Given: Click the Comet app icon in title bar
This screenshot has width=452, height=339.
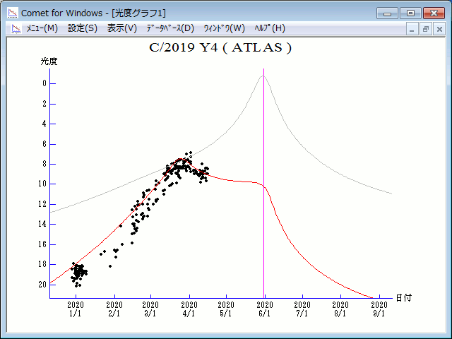Looking at the screenshot, I should [13, 13].
